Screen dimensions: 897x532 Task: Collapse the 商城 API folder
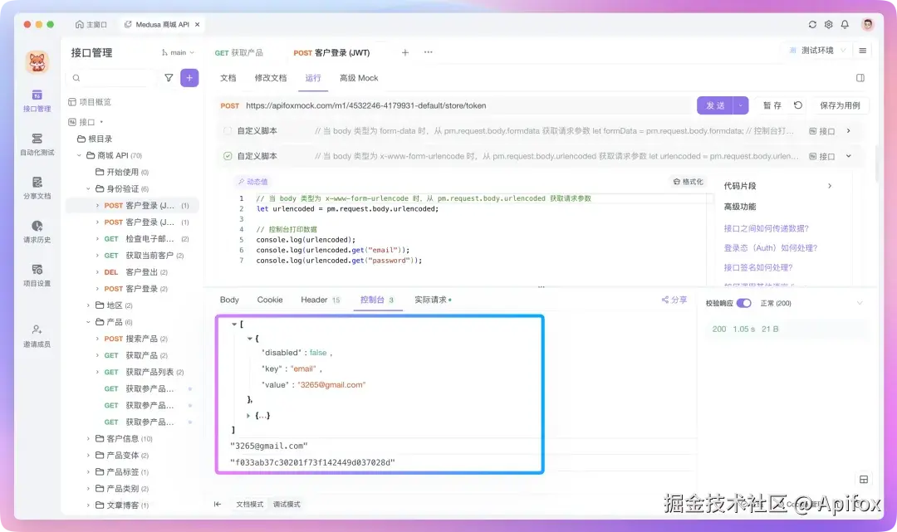tap(79, 155)
